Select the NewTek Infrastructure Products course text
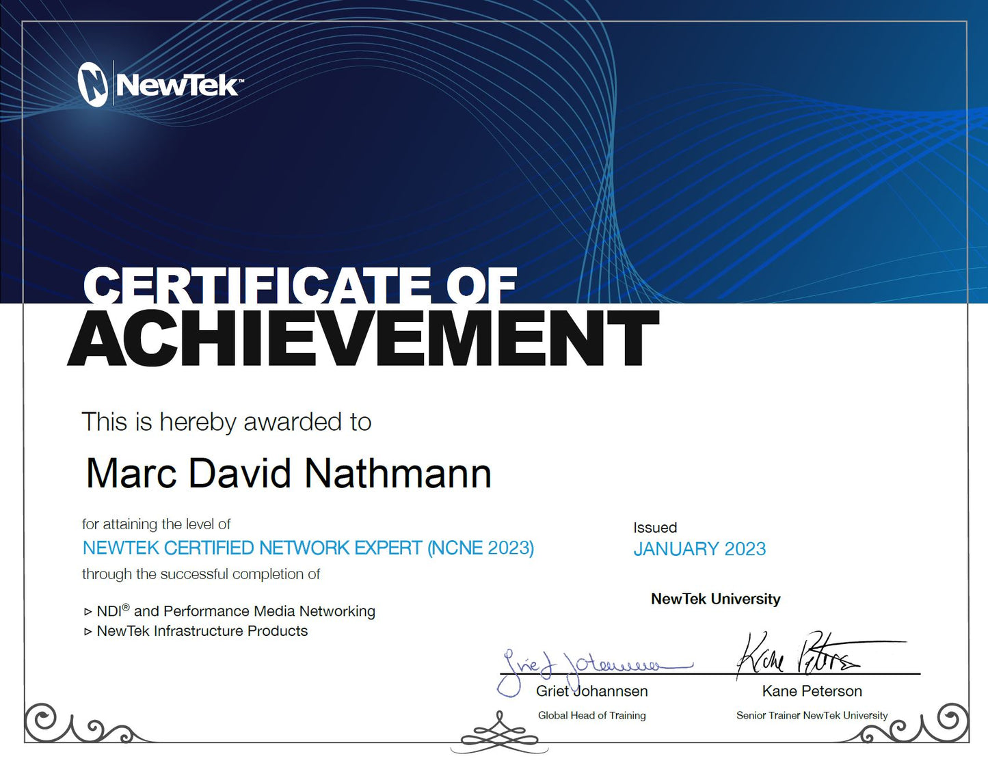This screenshot has width=988, height=763. tap(202, 631)
